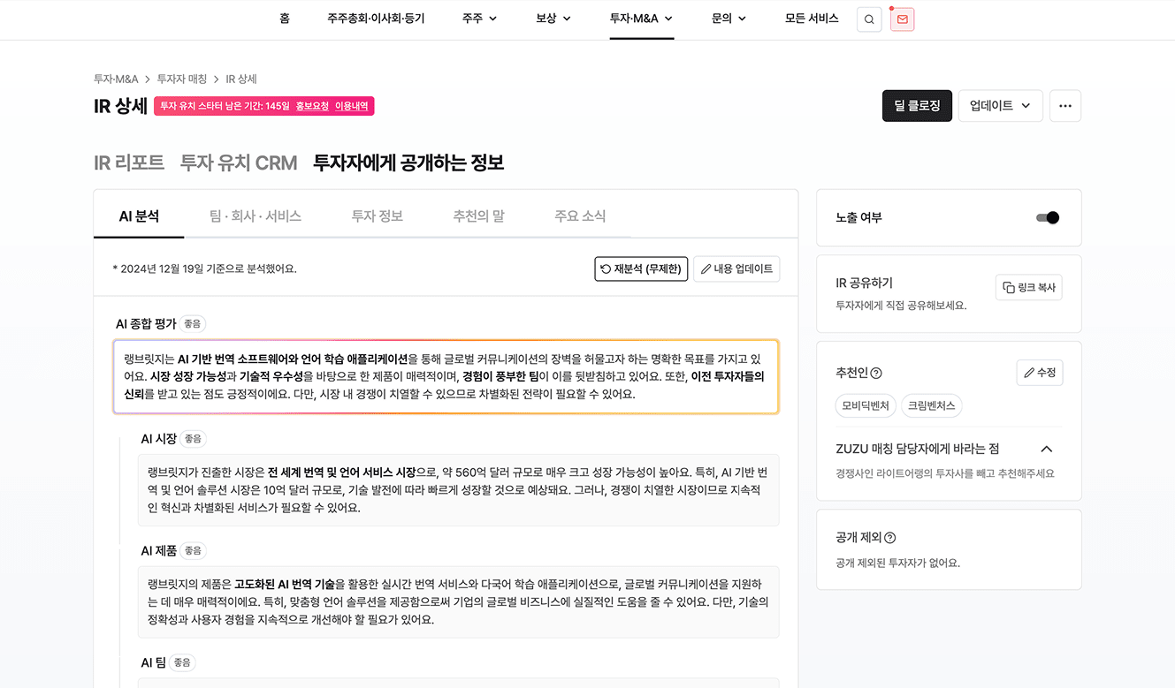Click the 모비딕벤처 recommender chip

(x=865, y=405)
